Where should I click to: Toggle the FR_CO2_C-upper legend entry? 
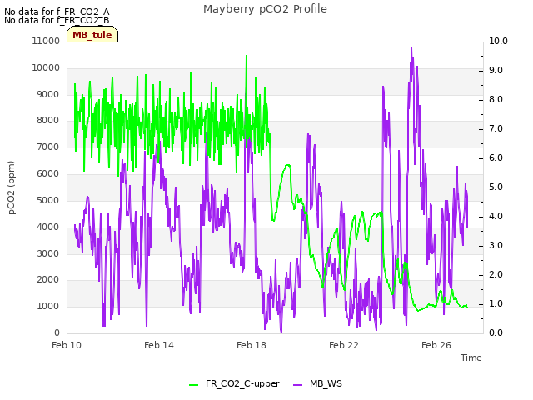click(x=234, y=383)
